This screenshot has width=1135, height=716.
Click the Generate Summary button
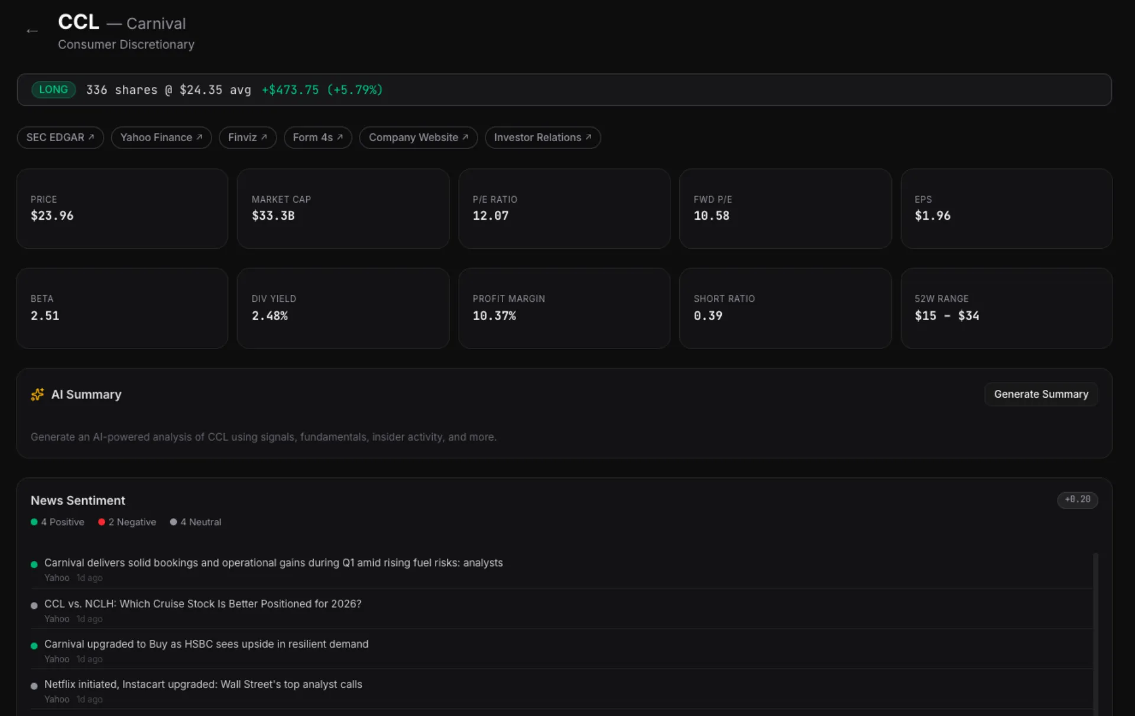[1041, 394]
